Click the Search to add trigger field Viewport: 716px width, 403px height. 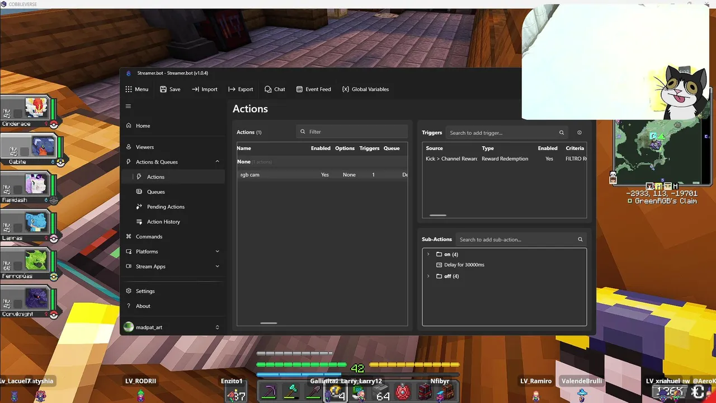(507, 133)
